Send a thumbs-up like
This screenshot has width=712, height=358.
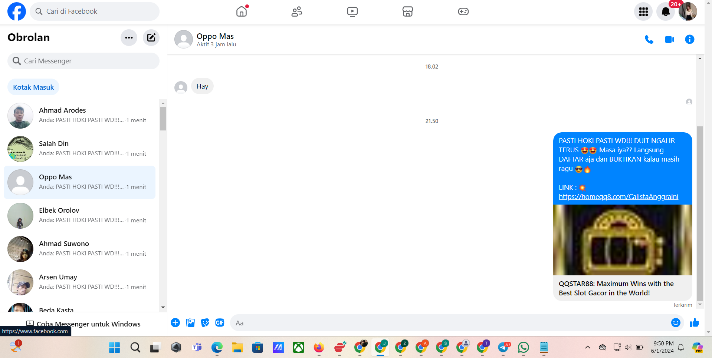[694, 323]
